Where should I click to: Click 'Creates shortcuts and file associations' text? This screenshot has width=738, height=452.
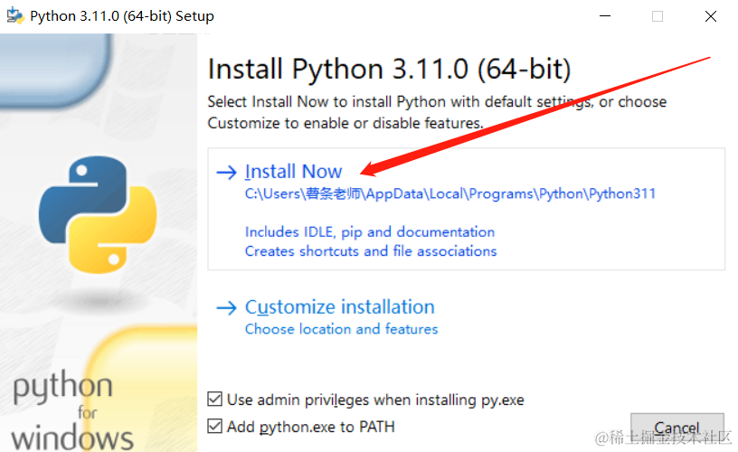371,251
